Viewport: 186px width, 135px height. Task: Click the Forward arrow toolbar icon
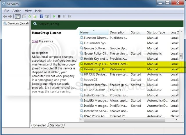point(10,16)
